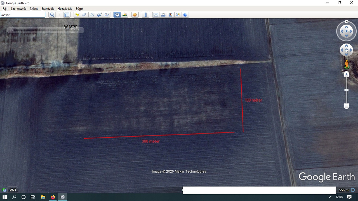Screen dimensions: 358x201
Task: Click Google Earth taskbar icon
Action: tap(63, 197)
